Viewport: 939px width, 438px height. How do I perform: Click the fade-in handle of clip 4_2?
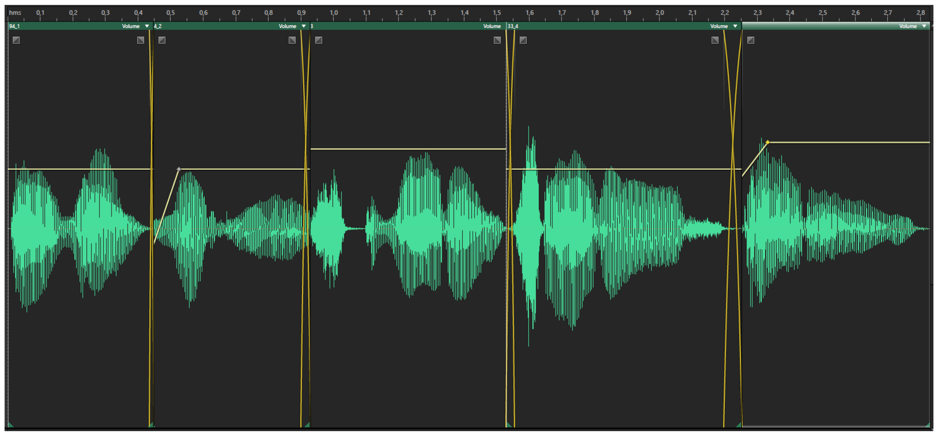coord(162,40)
